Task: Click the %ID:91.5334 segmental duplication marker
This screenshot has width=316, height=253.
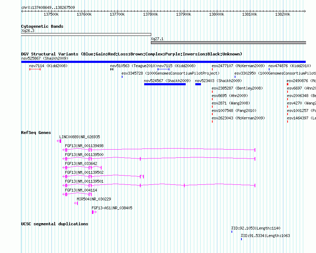Action: (241, 239)
